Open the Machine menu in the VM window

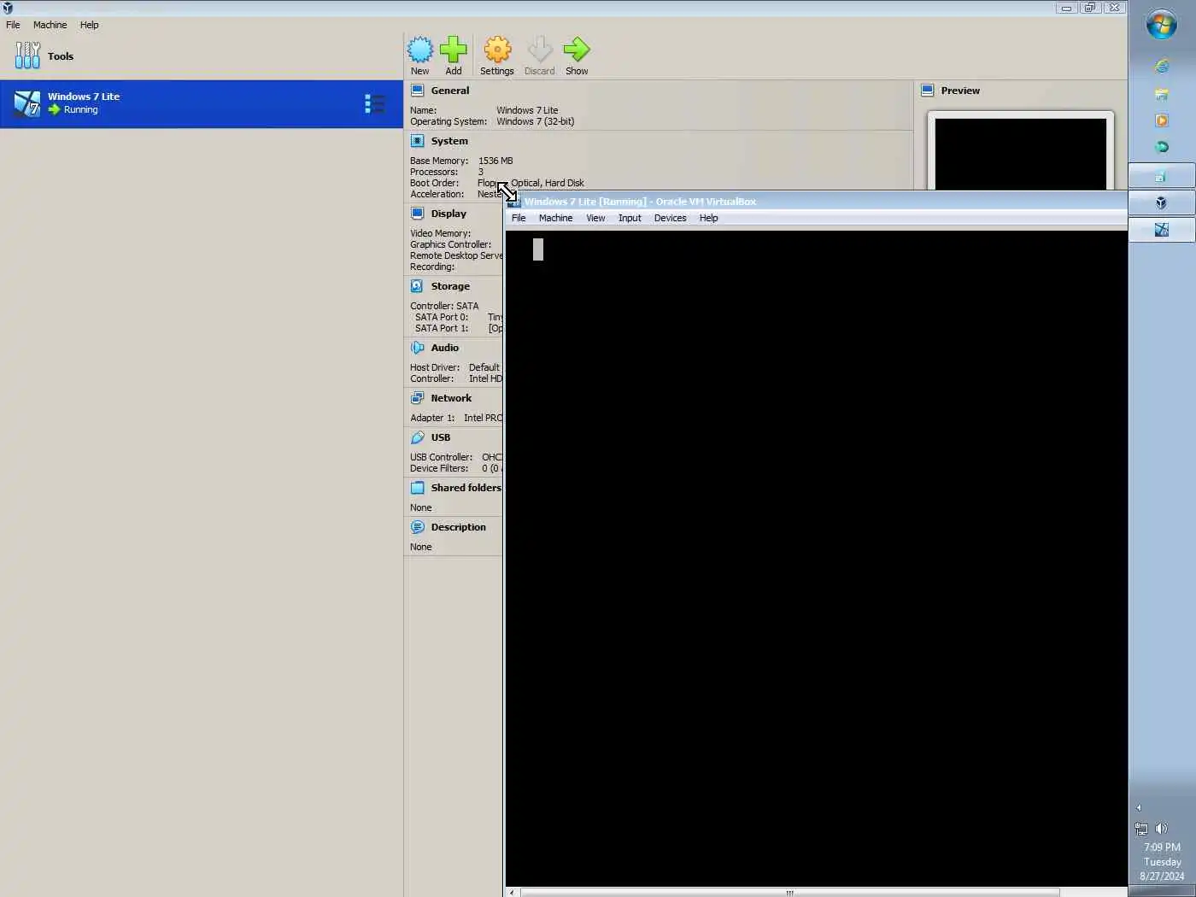pos(555,218)
